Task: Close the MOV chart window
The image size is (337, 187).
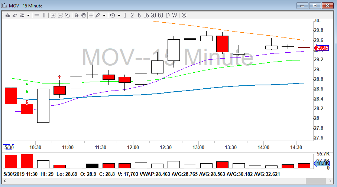Action: coord(328,6)
